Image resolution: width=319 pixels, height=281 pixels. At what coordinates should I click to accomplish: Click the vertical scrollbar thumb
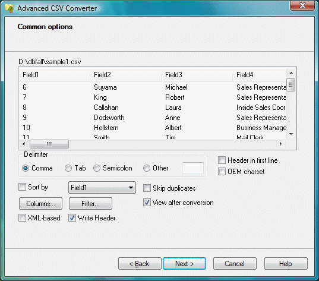point(291,85)
